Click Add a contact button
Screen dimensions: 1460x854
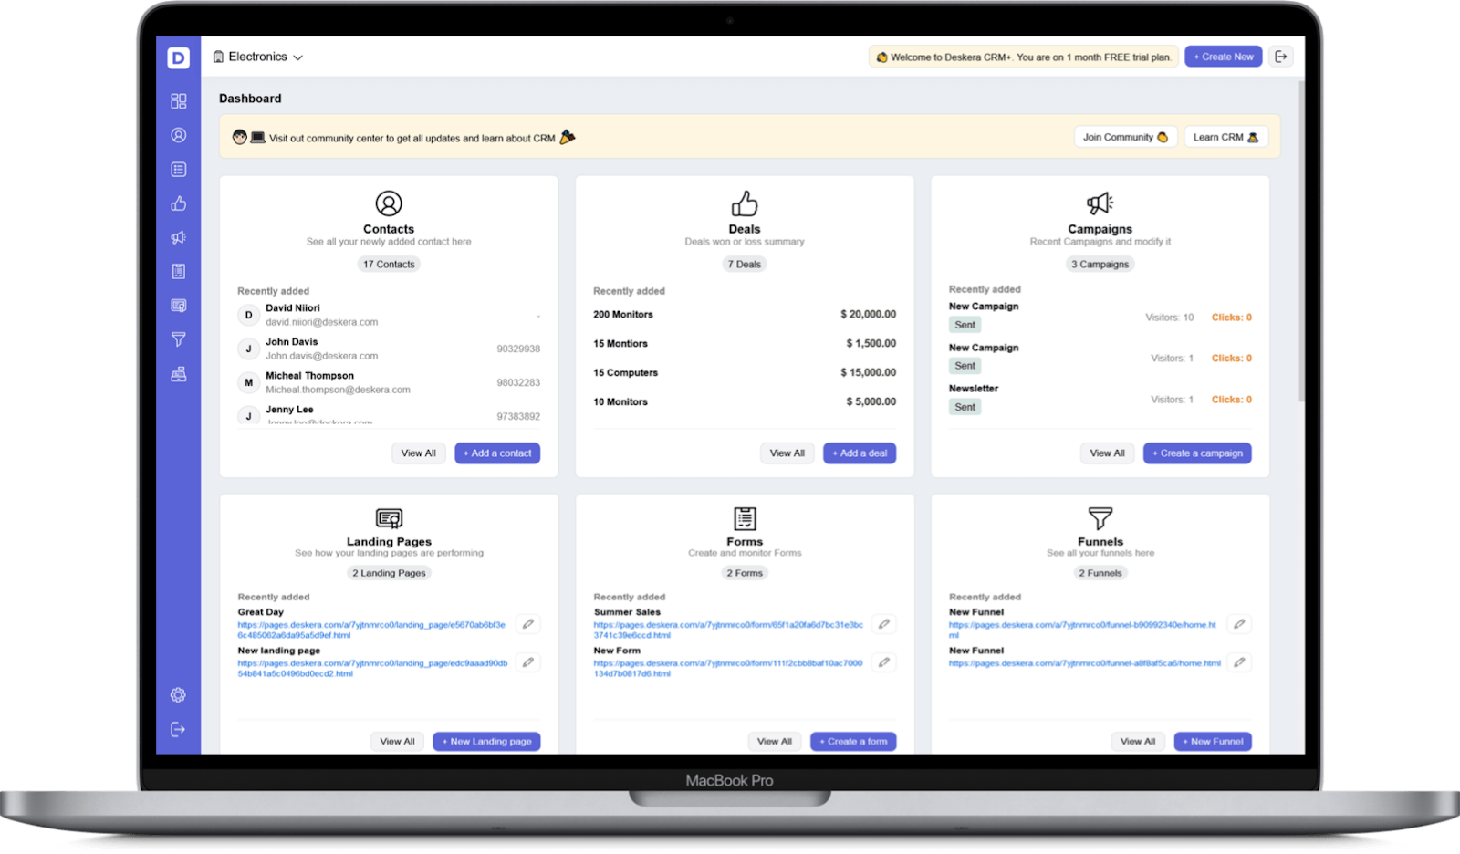497,453
